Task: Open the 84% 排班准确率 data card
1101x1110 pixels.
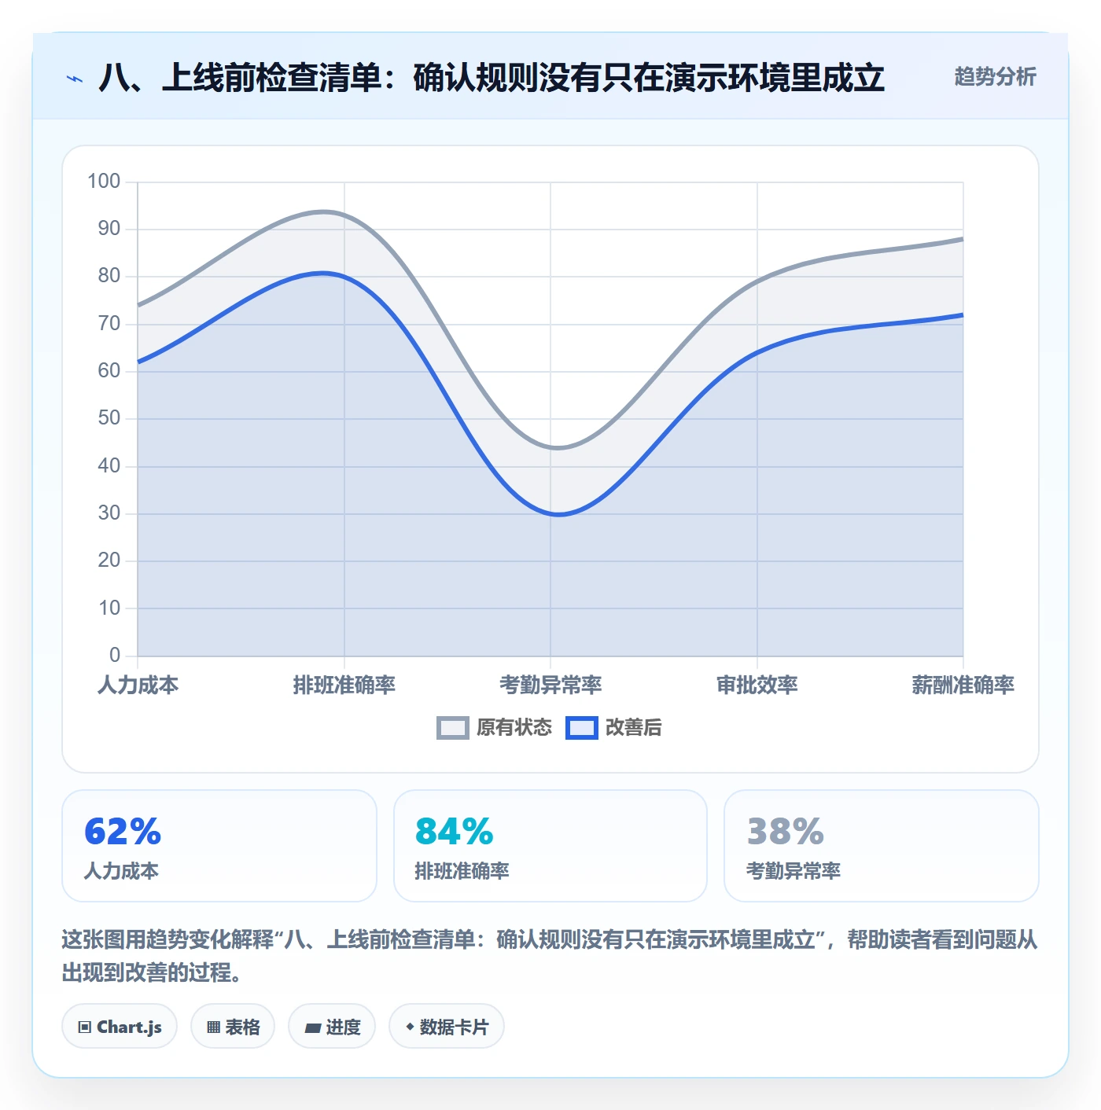Action: coord(550,846)
